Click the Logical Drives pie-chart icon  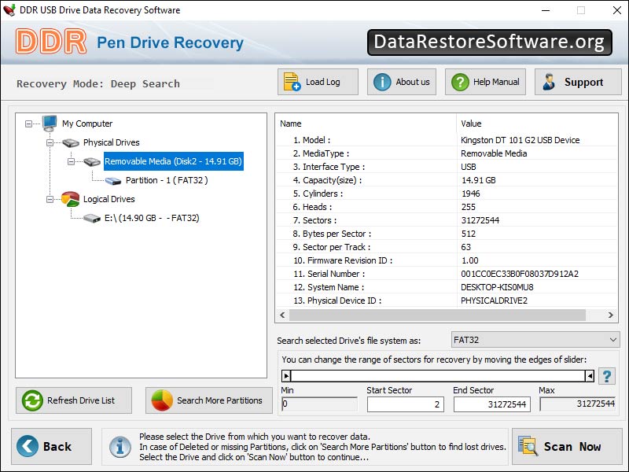coord(70,199)
